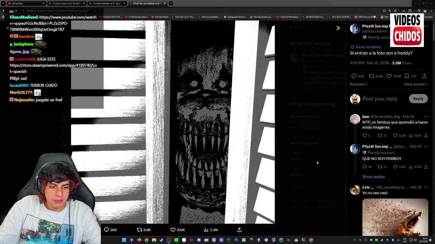Switch to the 'lorem ipsum on X' tab

click(x=66, y=3)
